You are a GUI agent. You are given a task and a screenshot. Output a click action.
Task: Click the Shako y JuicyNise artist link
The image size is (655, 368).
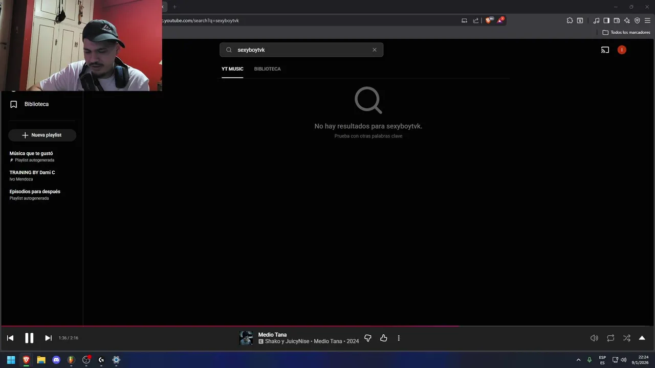[x=287, y=341]
